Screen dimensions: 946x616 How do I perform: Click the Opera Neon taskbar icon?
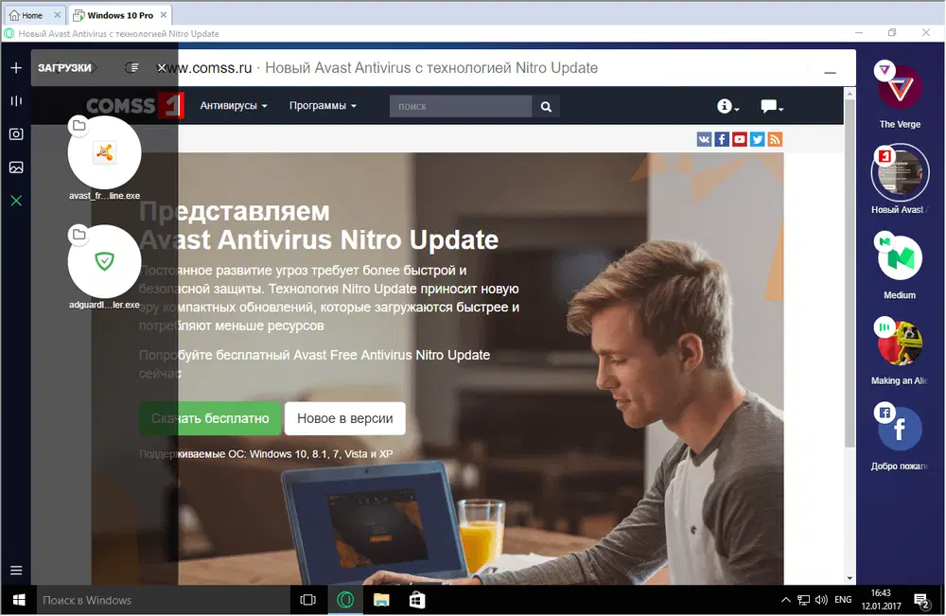click(345, 600)
